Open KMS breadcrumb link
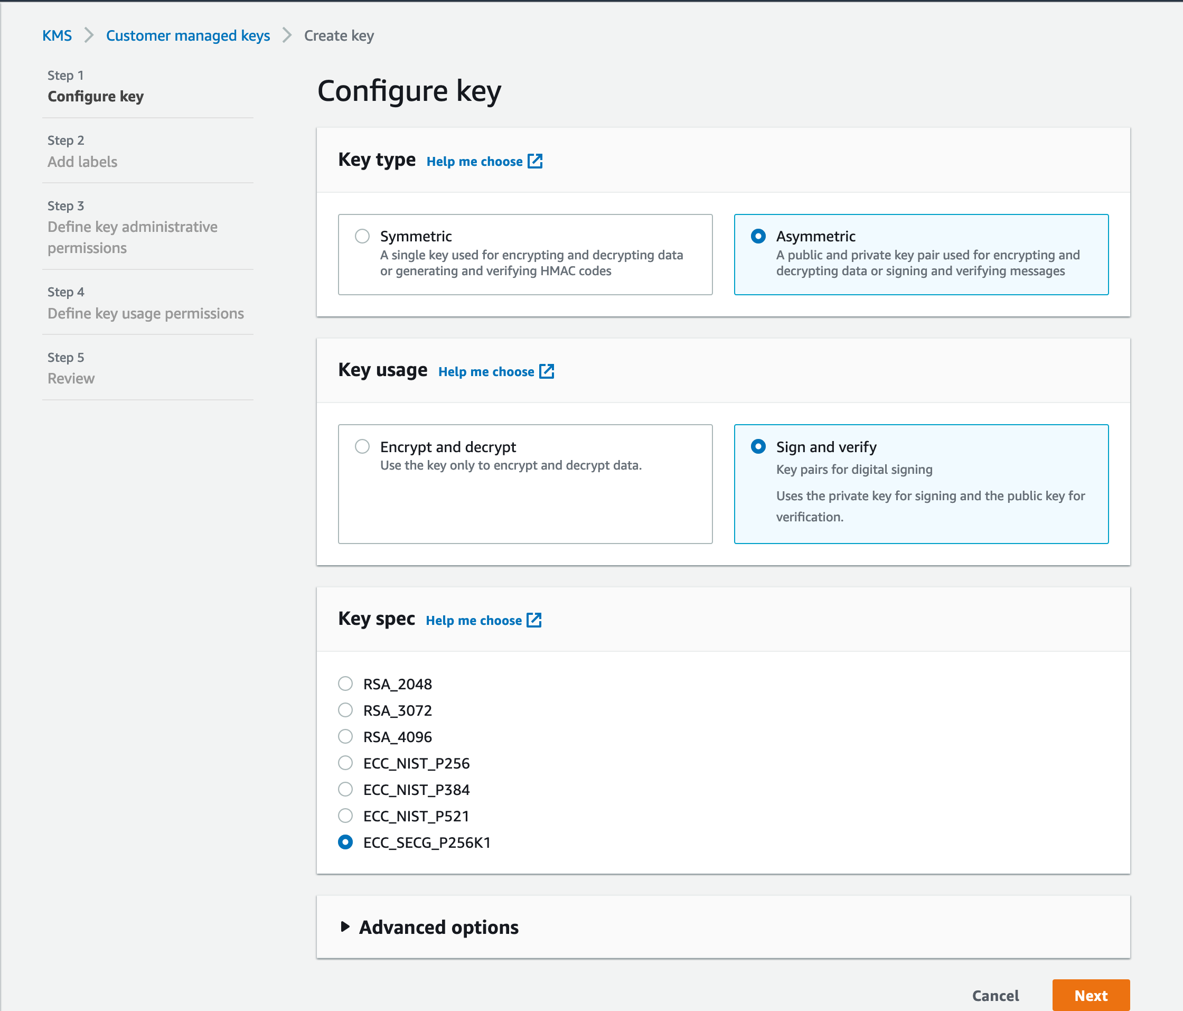The width and height of the screenshot is (1183, 1011). pyautogui.click(x=57, y=35)
